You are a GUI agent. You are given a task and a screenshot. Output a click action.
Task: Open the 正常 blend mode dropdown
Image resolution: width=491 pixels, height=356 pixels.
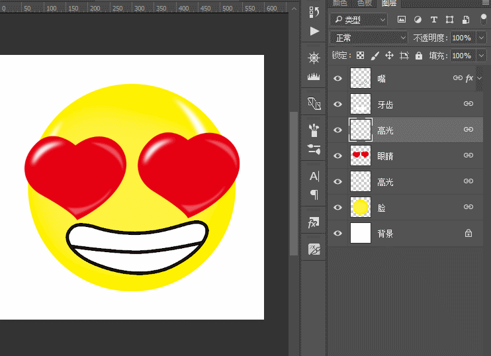[369, 38]
